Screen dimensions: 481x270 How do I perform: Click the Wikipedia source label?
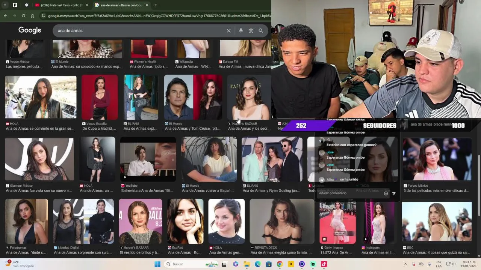coord(184,61)
